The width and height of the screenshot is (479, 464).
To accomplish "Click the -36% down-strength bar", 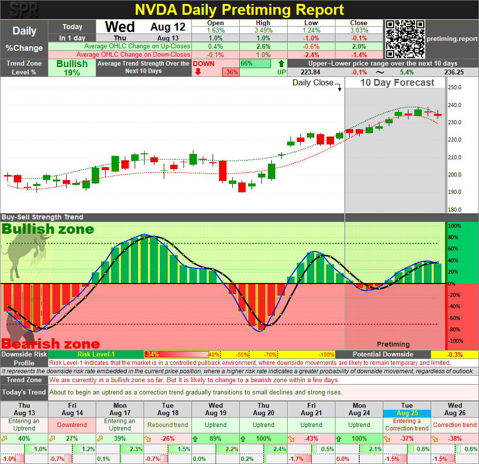I will tap(231, 72).
